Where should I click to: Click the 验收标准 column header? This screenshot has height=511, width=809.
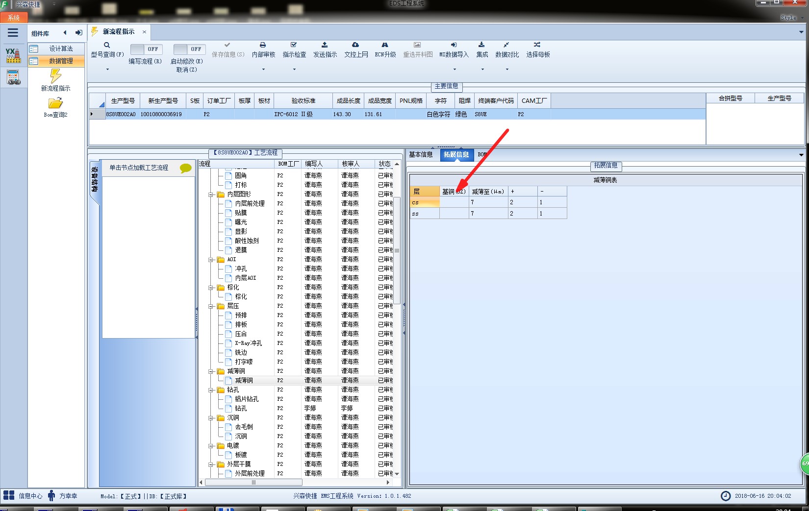[x=303, y=100]
